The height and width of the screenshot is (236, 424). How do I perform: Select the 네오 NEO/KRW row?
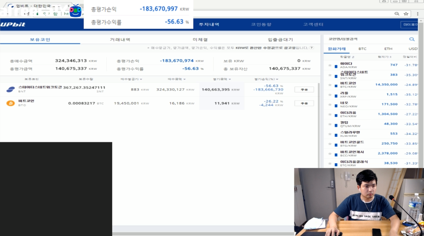point(371,104)
